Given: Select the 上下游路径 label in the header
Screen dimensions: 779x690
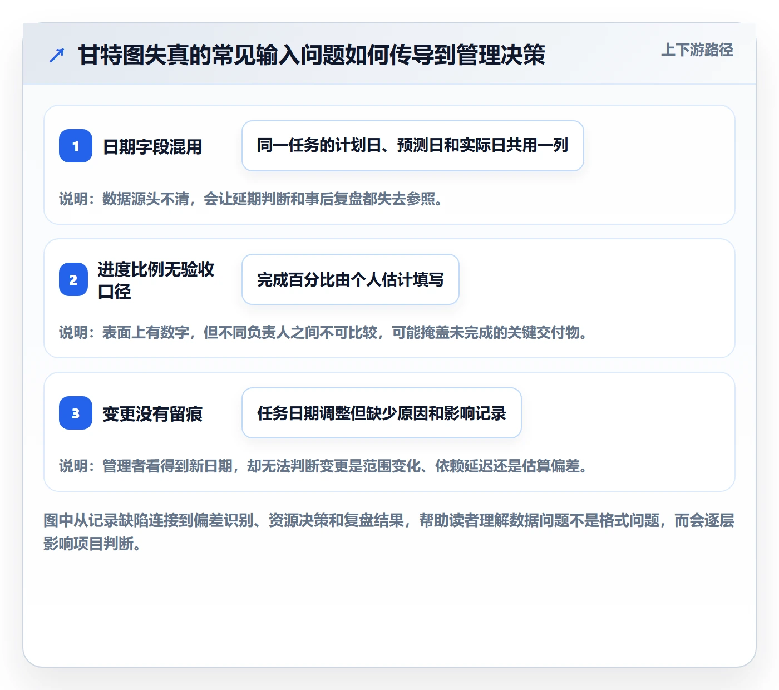Looking at the screenshot, I should tap(697, 50).
